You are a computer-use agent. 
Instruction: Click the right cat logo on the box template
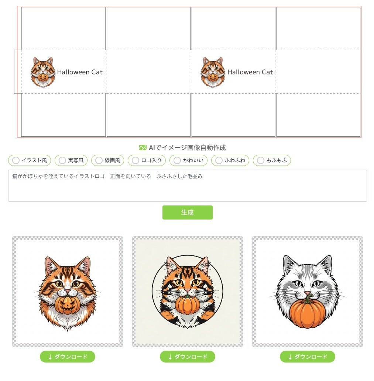pyautogui.click(x=213, y=72)
